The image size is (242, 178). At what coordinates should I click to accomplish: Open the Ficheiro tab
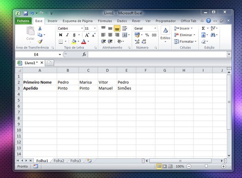(x=23, y=21)
